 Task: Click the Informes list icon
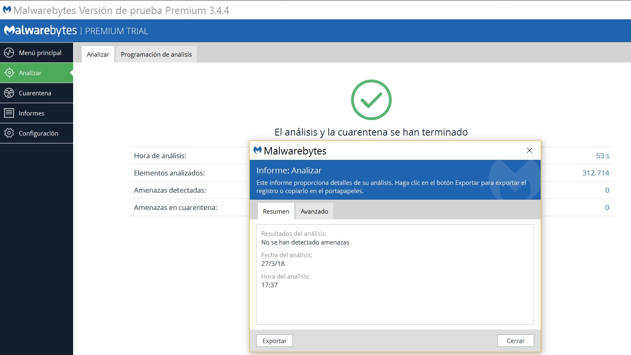click(9, 113)
